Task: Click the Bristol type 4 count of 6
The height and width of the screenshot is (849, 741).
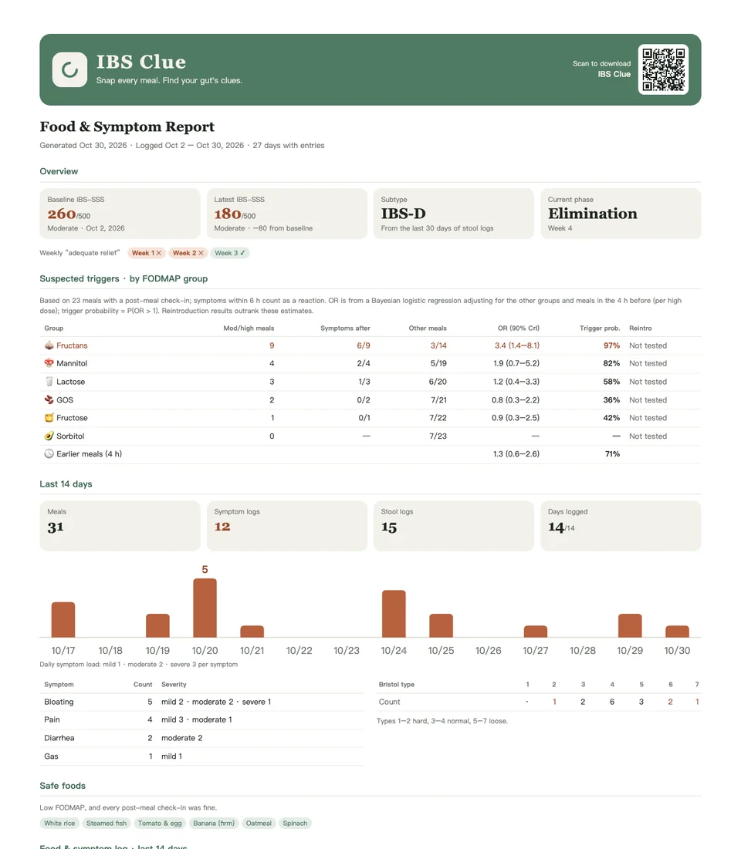Action: pyautogui.click(x=612, y=702)
